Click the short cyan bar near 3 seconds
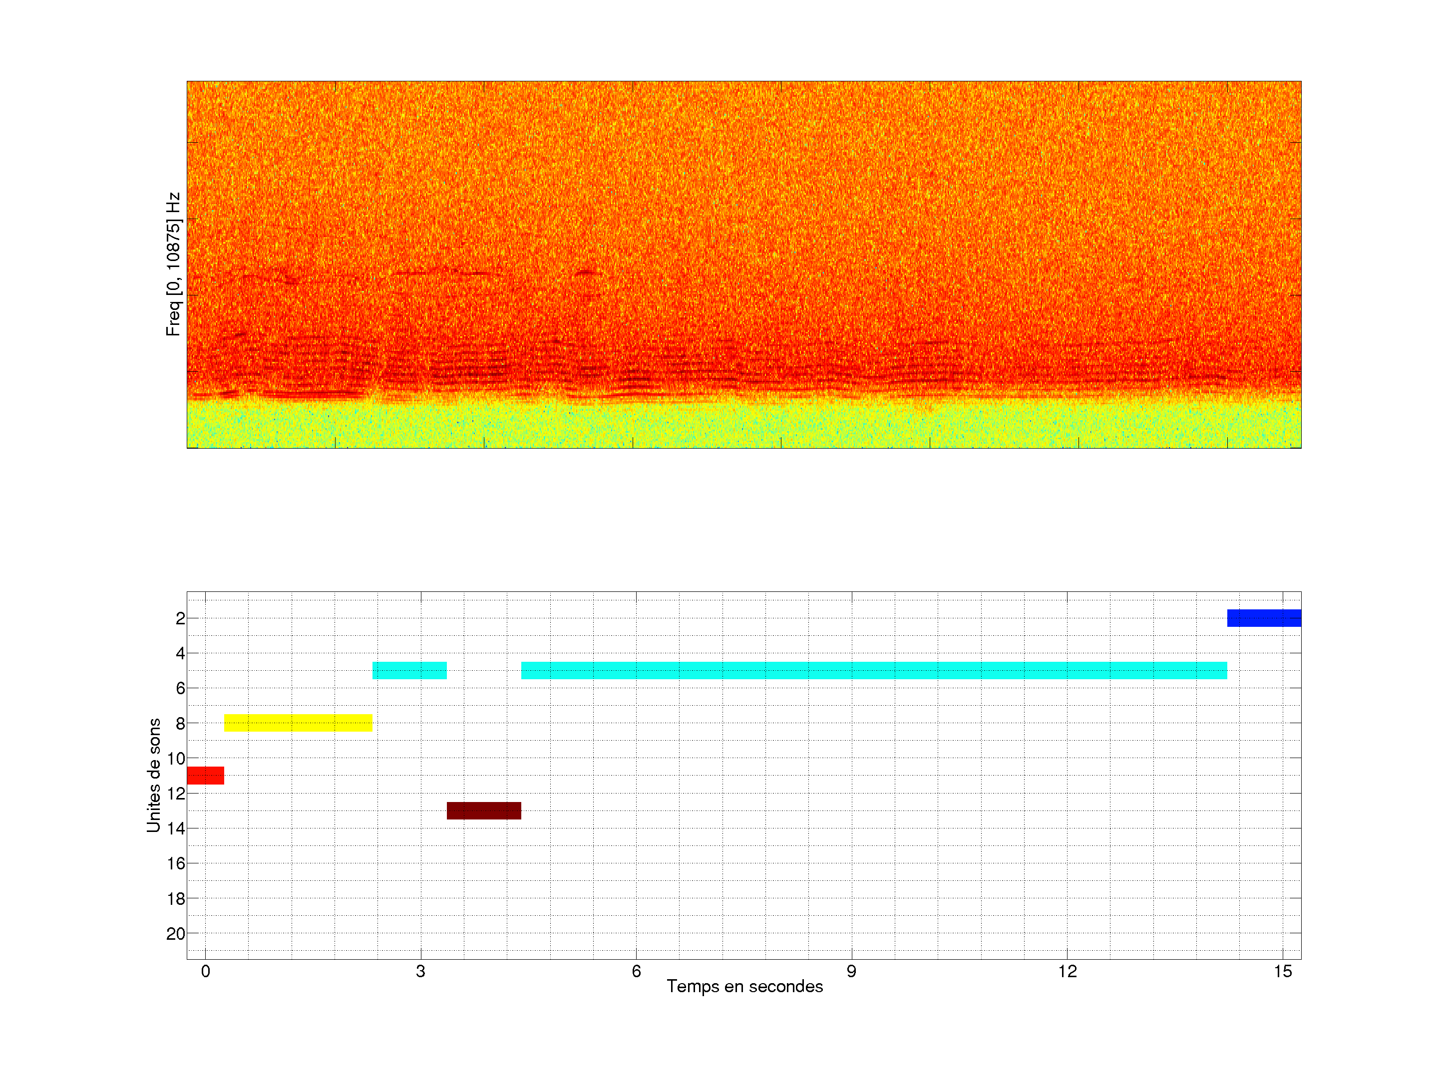Screen dimensions: 1438x1078 (409, 670)
